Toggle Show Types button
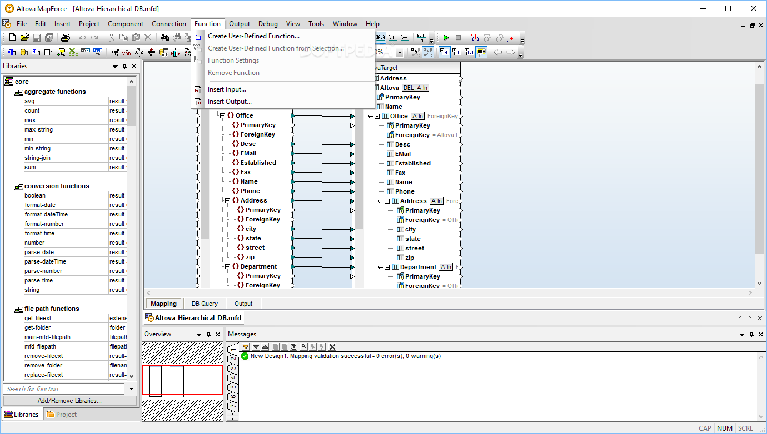 [457, 52]
